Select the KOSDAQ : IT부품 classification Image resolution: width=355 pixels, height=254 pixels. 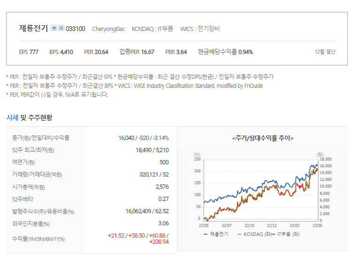coord(152,29)
